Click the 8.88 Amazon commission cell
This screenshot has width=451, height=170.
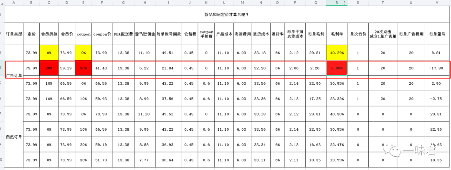coord(145,145)
